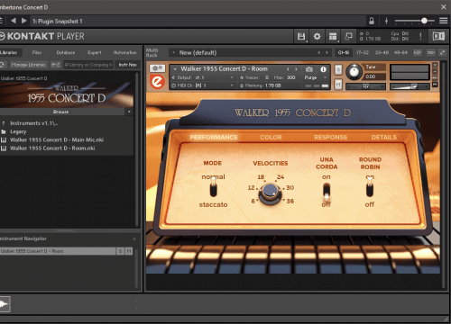Go to next plugin snapshot arrow
The height and width of the screenshot is (324, 451).
(24, 21)
